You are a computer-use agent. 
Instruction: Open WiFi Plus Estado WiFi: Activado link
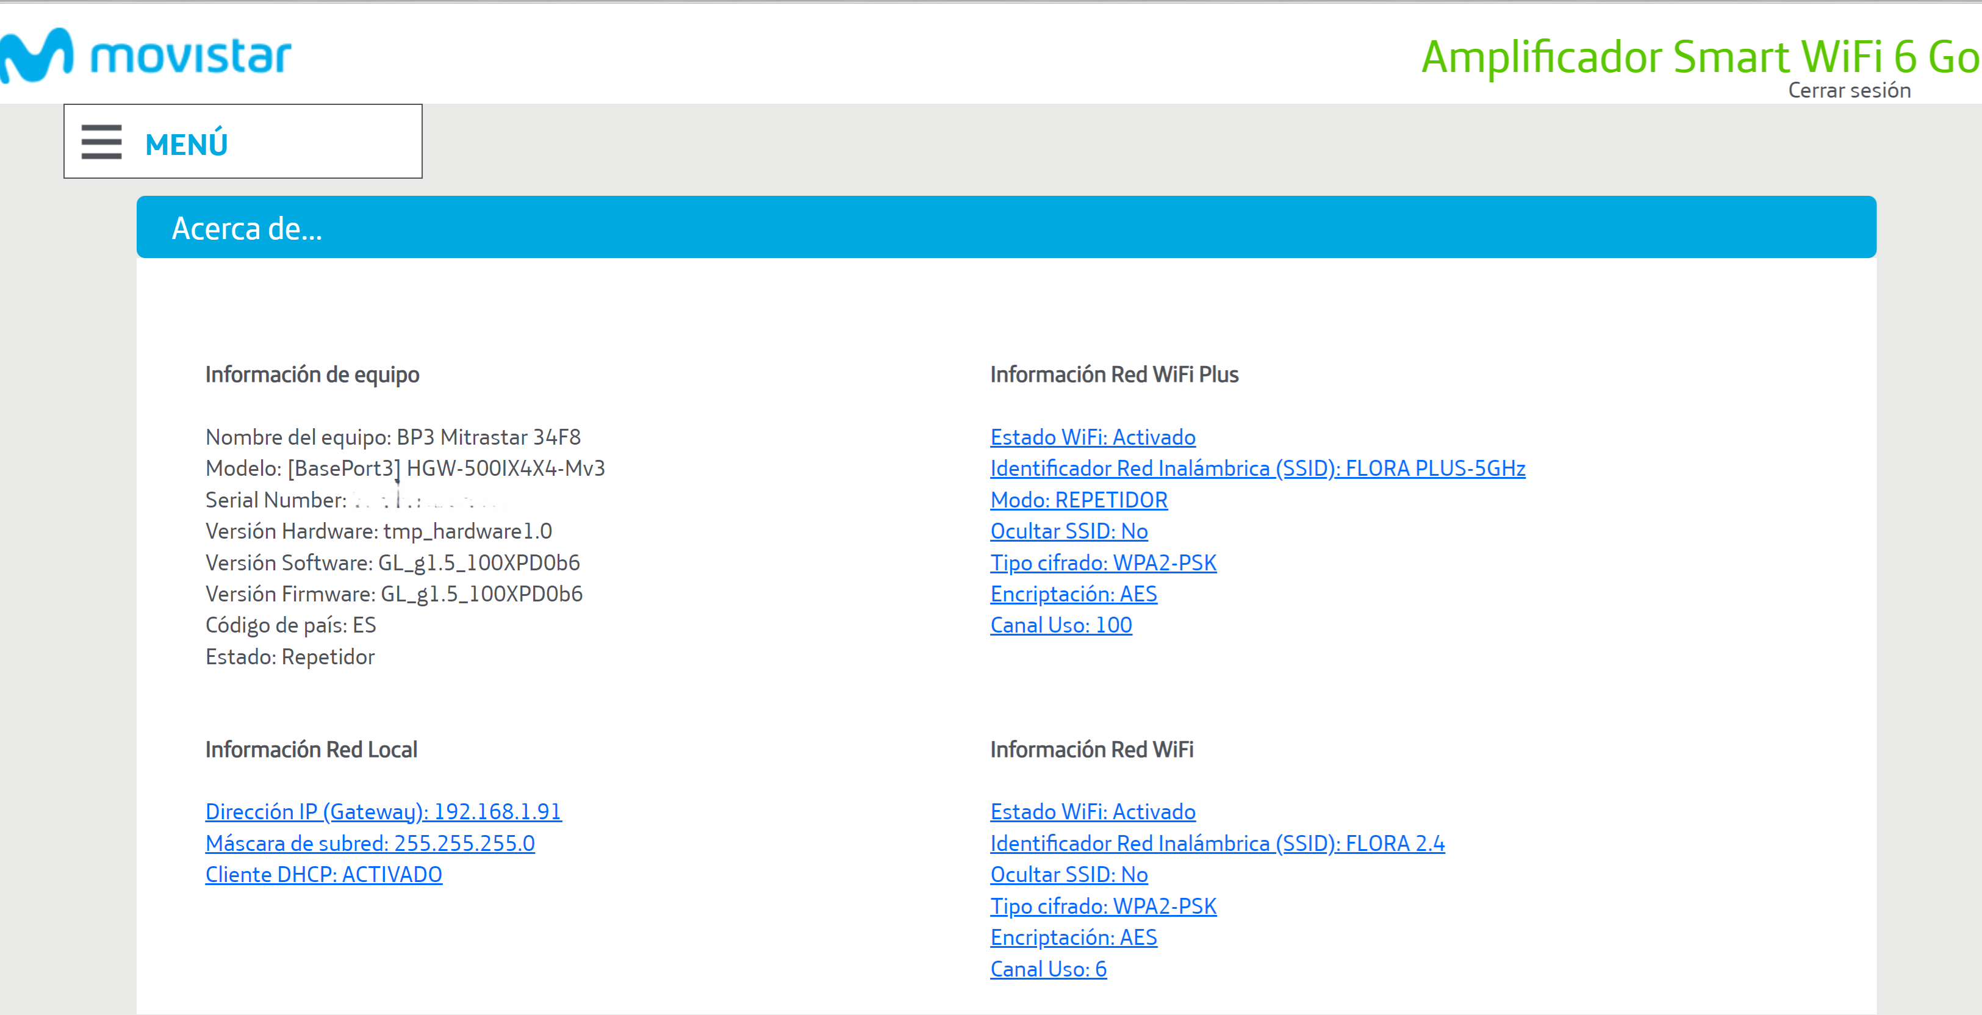[x=1093, y=437]
